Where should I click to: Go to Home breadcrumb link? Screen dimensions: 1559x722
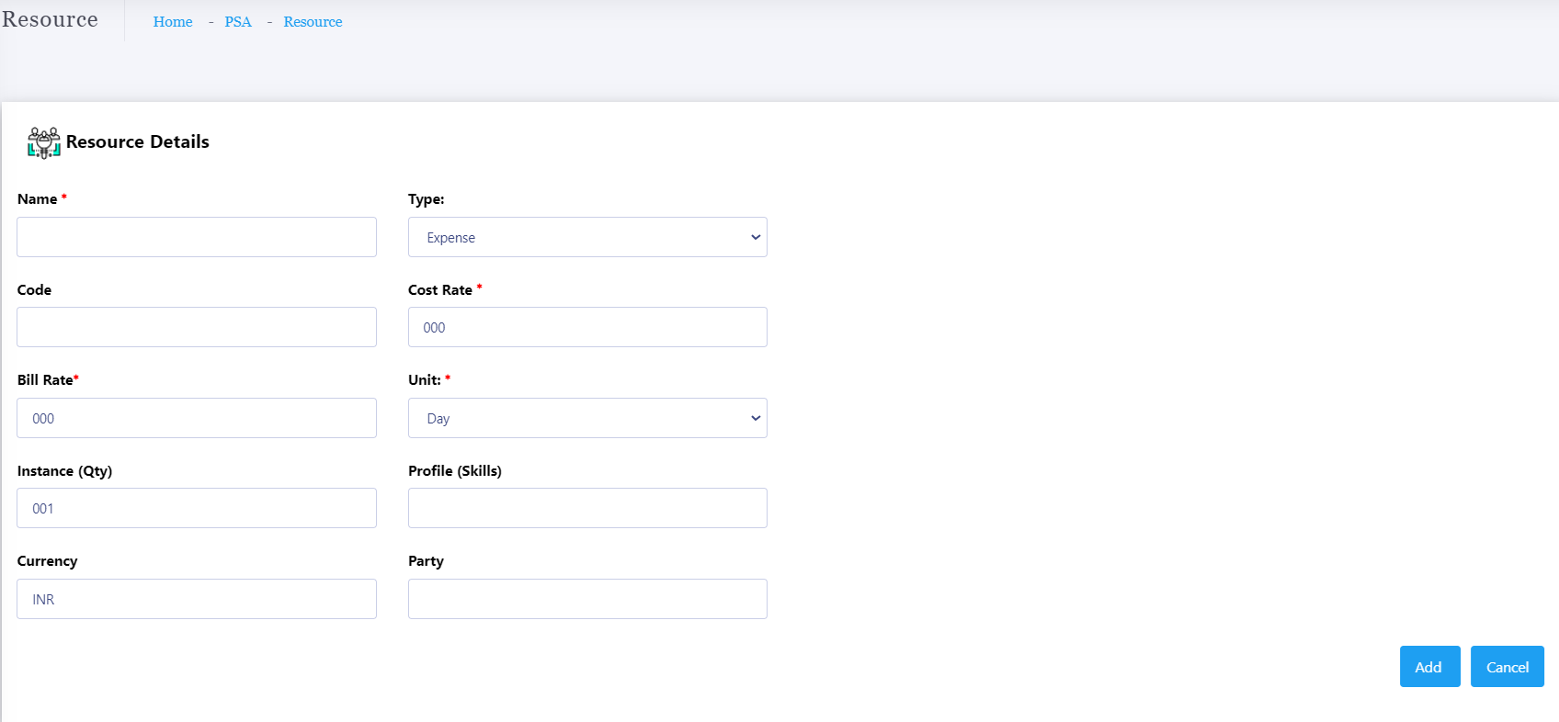173,22
